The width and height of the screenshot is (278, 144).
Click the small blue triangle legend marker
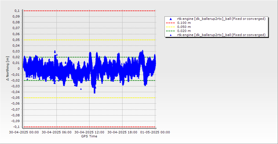[x=171, y=35]
